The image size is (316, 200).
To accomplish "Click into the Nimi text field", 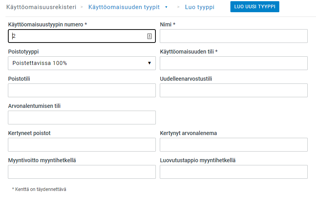I will (x=234, y=36).
